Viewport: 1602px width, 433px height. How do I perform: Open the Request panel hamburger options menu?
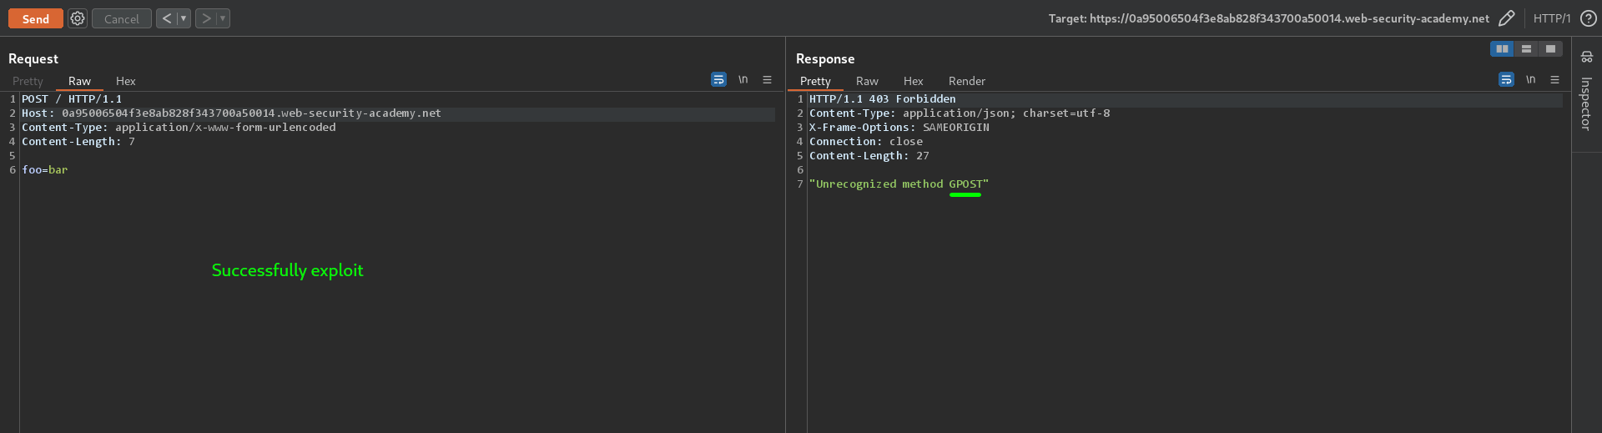(767, 80)
